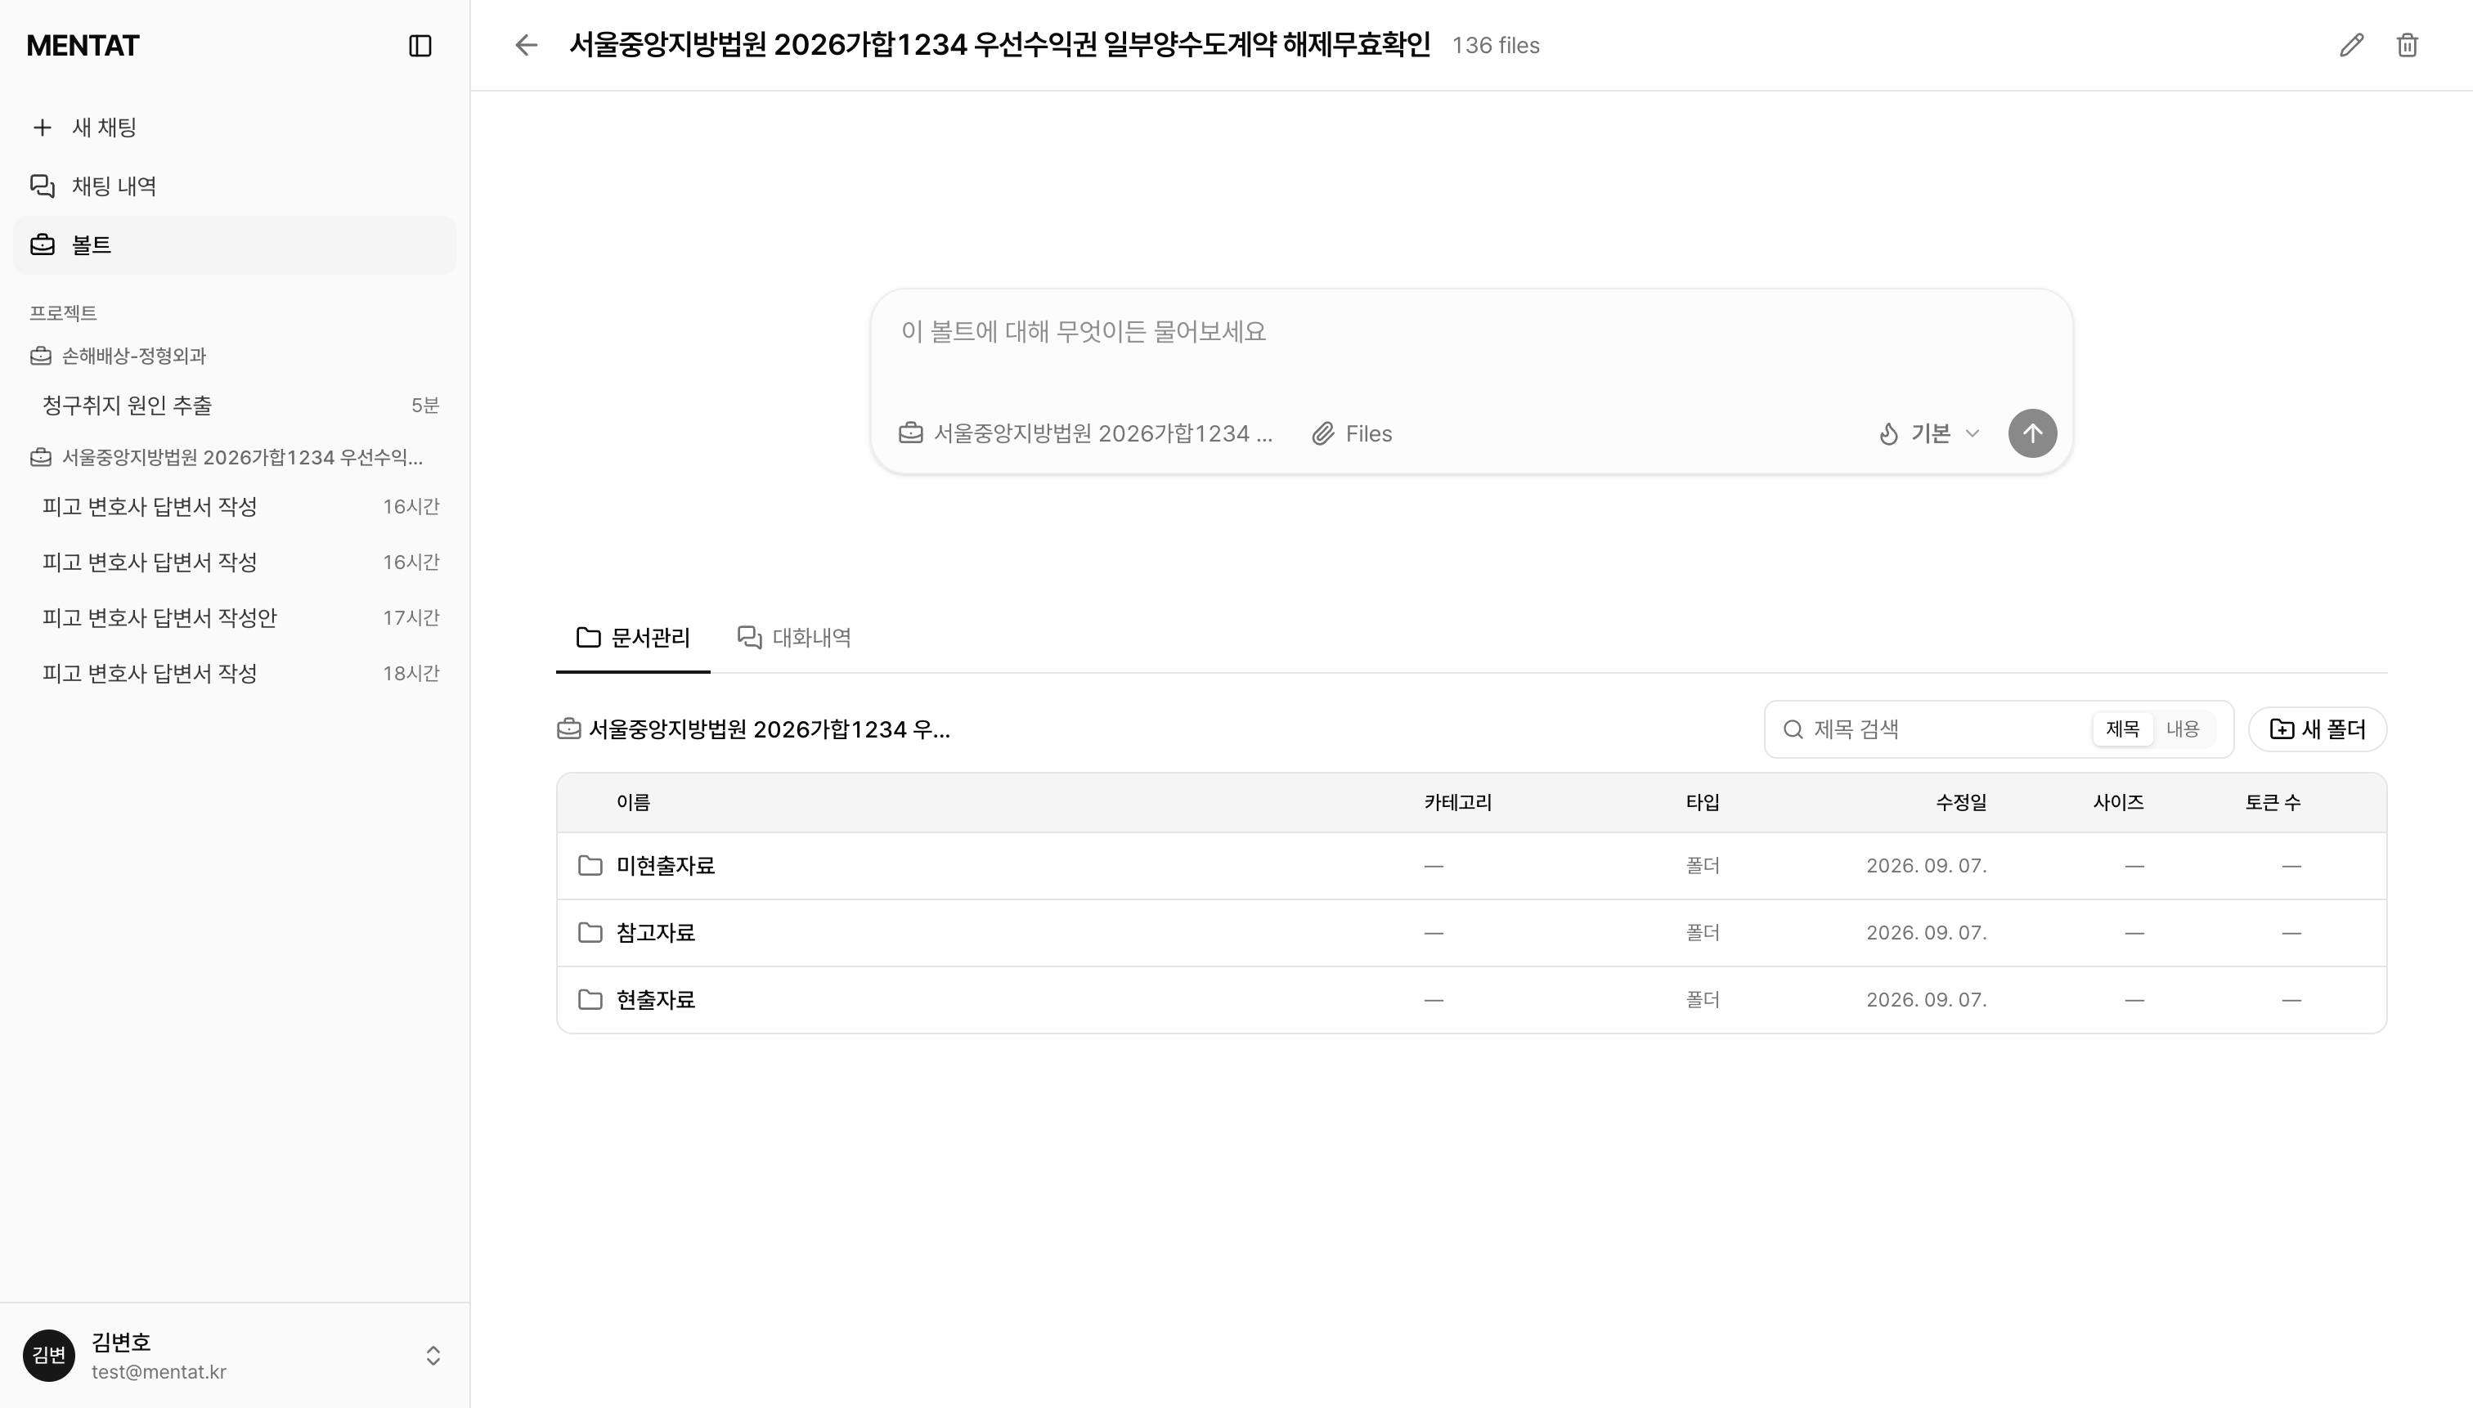Switch to the 대화내역 tab
This screenshot has height=1408, width=2473.
pos(794,637)
